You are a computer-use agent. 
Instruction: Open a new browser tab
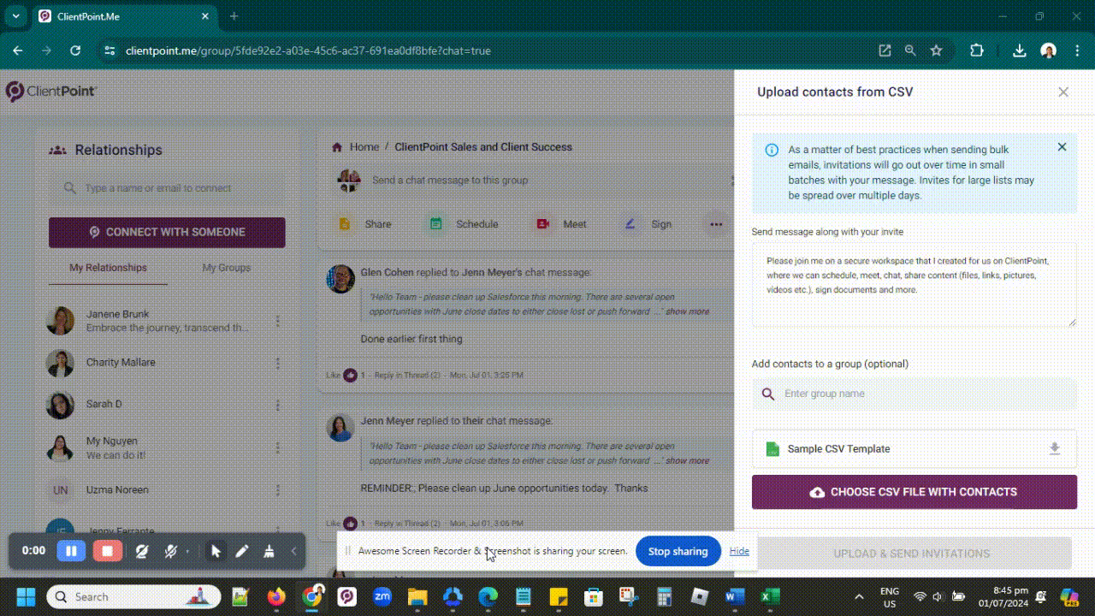point(234,16)
